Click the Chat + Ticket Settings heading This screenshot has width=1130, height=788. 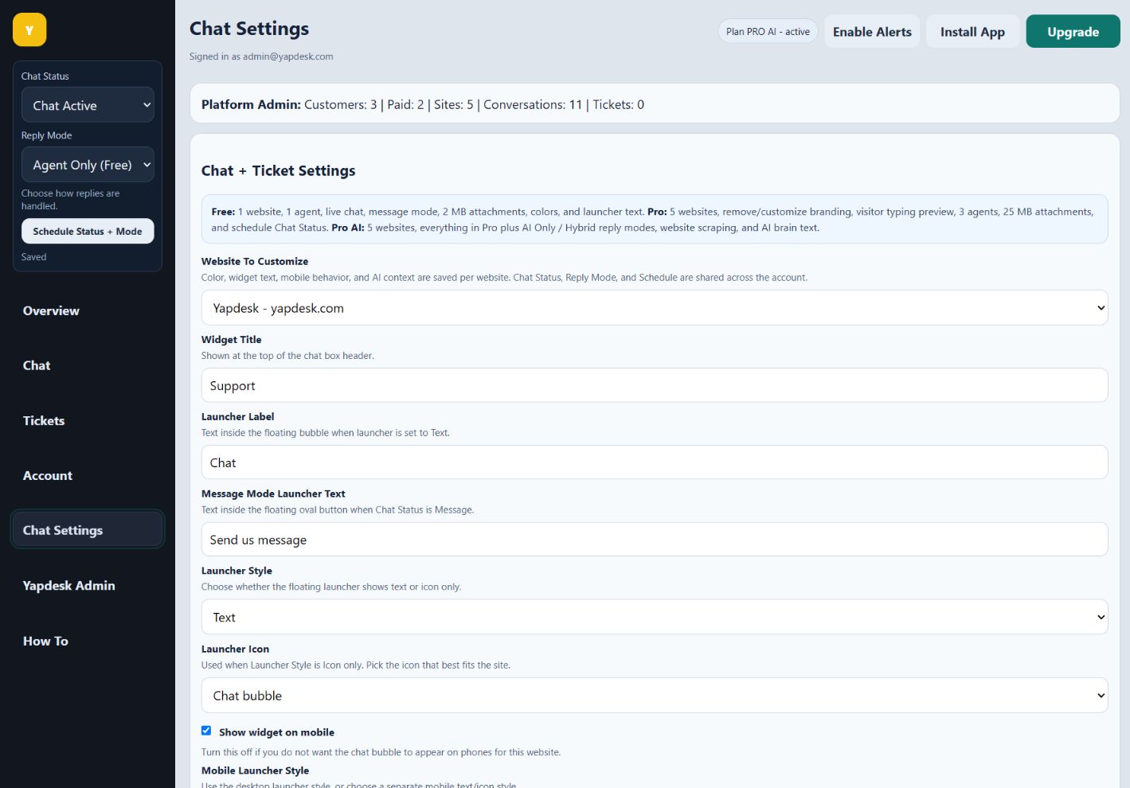(278, 170)
